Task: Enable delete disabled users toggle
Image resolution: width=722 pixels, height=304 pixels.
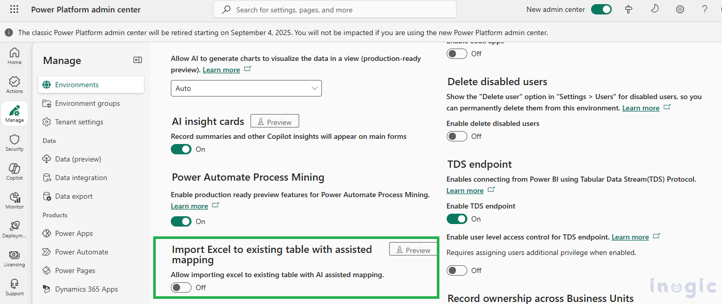Action: pyautogui.click(x=457, y=136)
